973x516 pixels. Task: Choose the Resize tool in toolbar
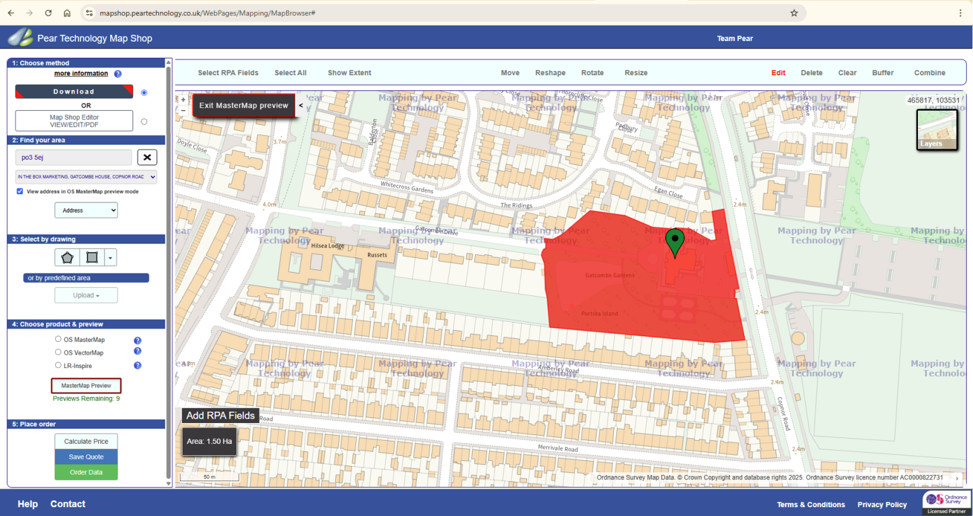pos(636,73)
